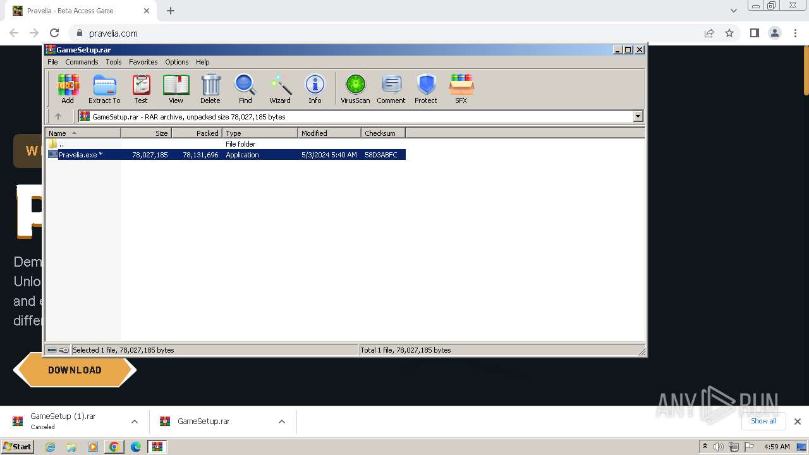Go up one level arrow button

[58, 116]
